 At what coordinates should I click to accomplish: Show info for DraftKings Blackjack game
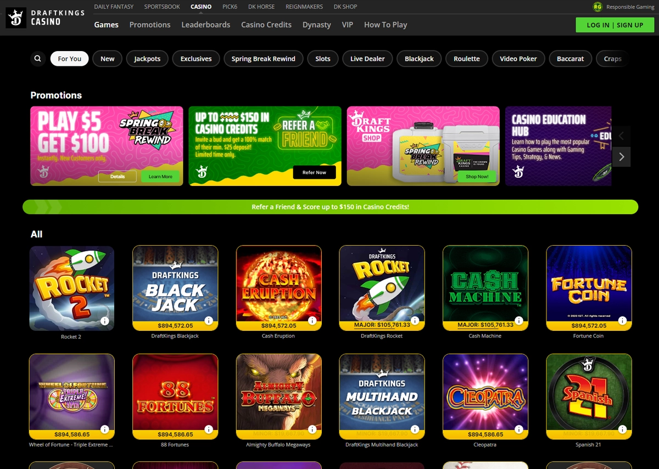tap(208, 320)
